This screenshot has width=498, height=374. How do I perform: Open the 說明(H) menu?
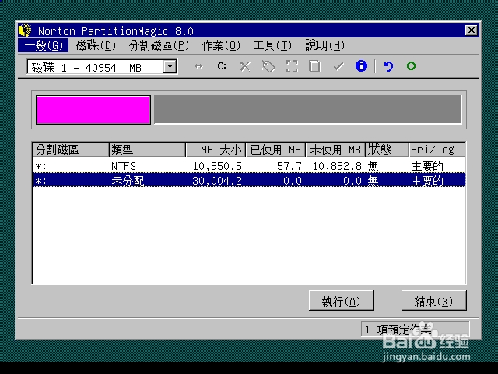[324, 45]
